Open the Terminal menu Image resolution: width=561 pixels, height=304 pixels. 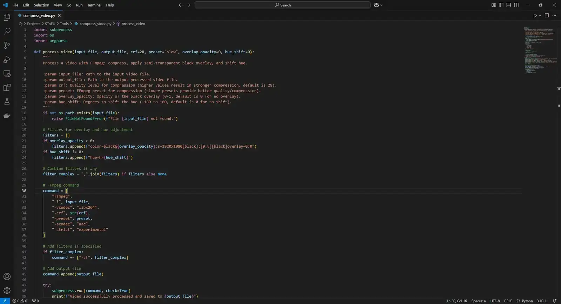point(94,5)
